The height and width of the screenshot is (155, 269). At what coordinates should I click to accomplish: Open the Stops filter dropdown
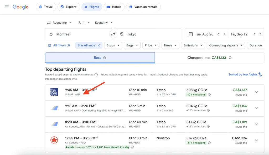tap(113, 45)
